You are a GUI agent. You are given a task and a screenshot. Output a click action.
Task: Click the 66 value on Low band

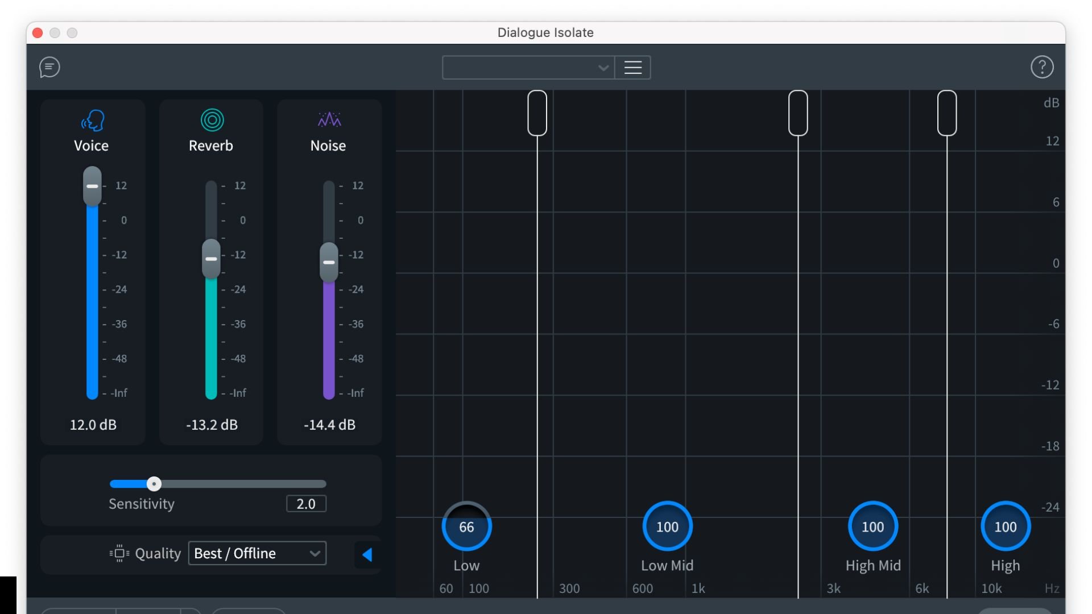[466, 526]
